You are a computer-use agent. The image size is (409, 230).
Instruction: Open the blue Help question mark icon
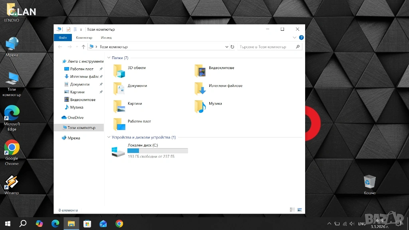pyautogui.click(x=301, y=38)
